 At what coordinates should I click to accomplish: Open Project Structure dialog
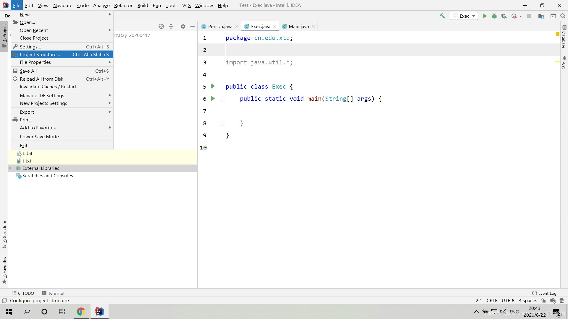point(40,54)
